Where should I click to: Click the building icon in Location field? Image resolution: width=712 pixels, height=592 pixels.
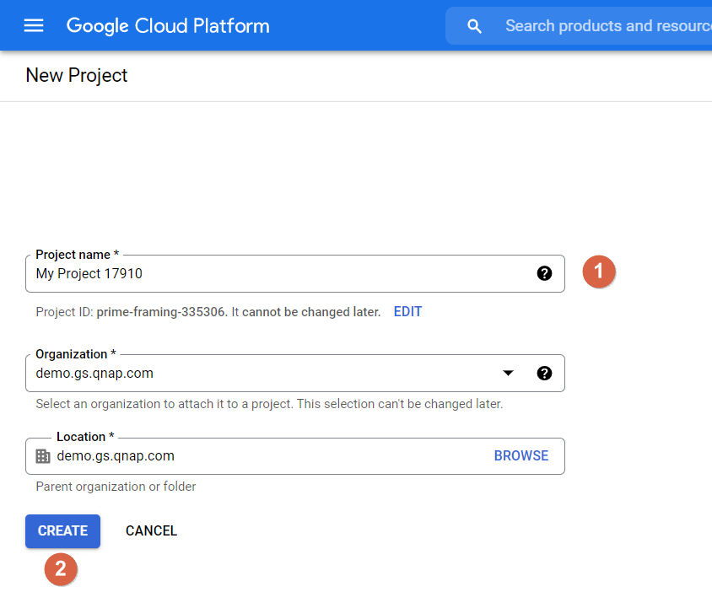tap(43, 456)
